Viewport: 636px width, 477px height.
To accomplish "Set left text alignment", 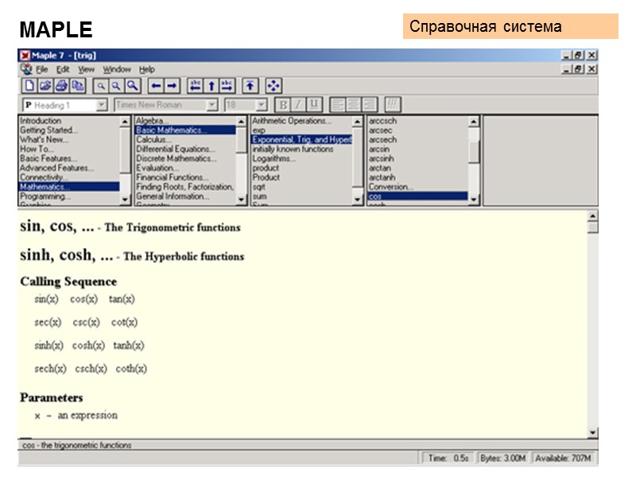I will pyautogui.click(x=337, y=105).
